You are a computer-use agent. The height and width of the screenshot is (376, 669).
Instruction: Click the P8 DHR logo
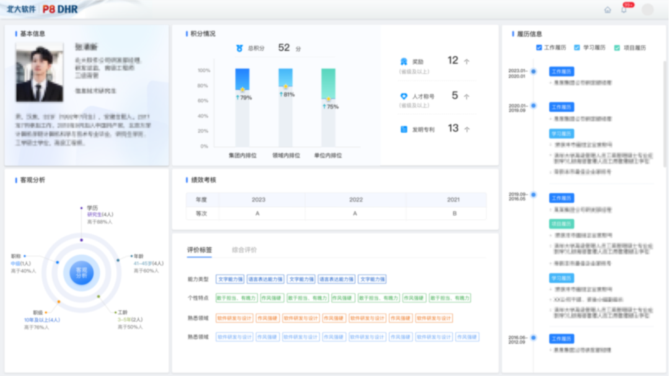(61, 9)
